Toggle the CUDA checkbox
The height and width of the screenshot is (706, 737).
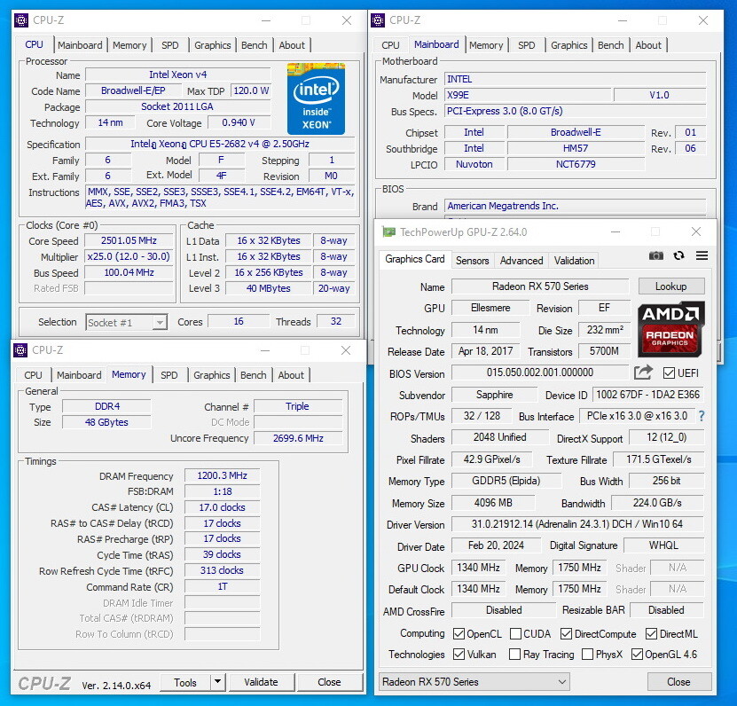point(514,634)
